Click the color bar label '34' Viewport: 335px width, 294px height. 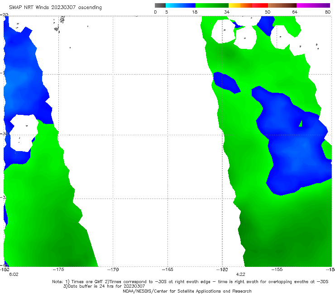[227, 12]
